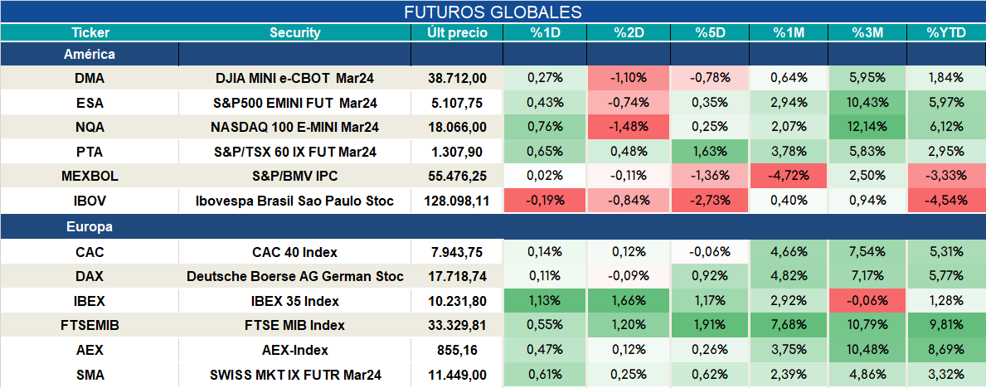986x388 pixels.
Task: Select MEXBOL's -4,72% one-month cell
Action: (789, 176)
